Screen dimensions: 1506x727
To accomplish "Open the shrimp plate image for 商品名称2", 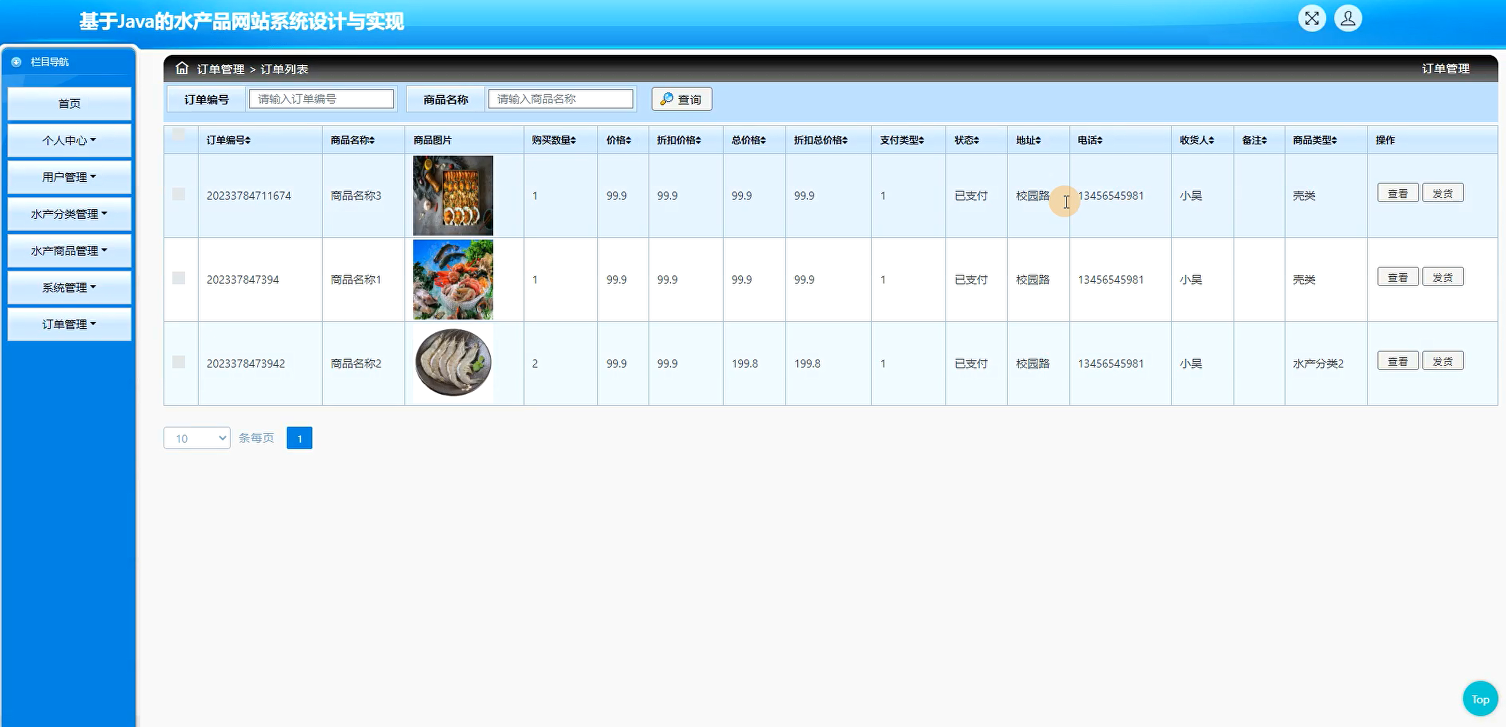I will pos(453,363).
